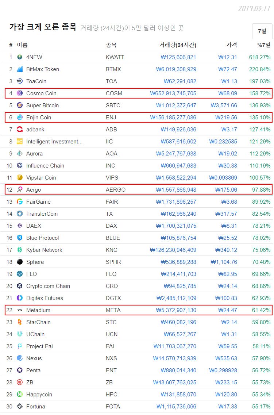
Task: Click the 4NEW coin logo icon
Action: click(x=20, y=57)
